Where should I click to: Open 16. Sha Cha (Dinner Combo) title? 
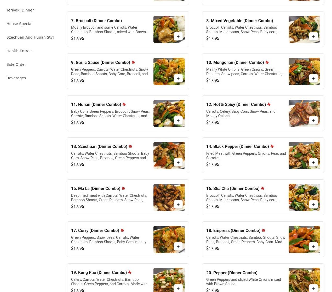pos(233,188)
